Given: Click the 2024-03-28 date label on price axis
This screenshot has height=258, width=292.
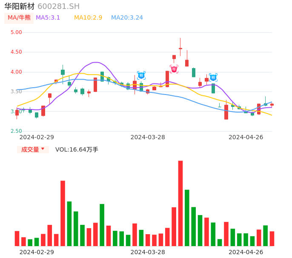Looking at the screenshot, I should pos(148,137).
